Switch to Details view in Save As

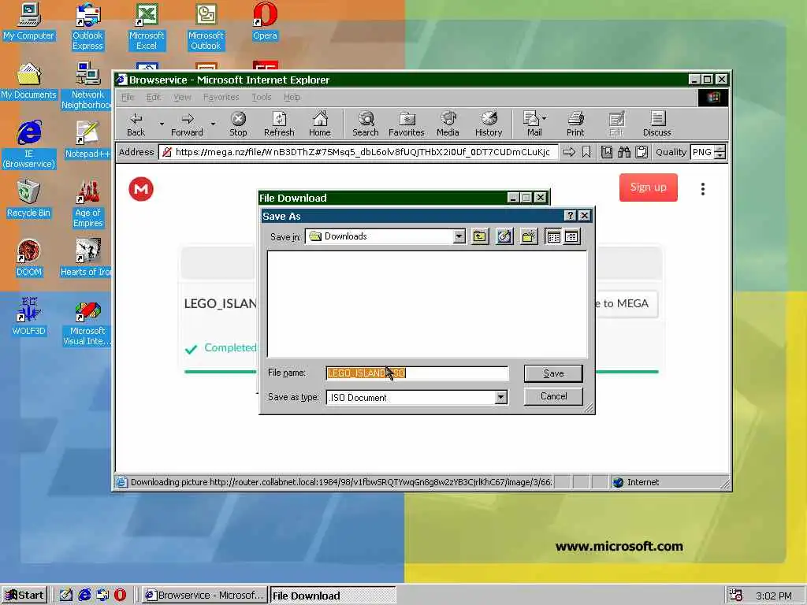(x=571, y=236)
